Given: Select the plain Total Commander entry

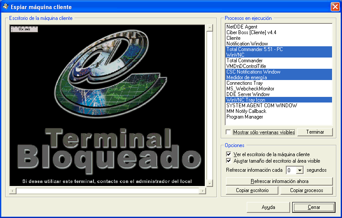Looking at the screenshot, I should (x=278, y=61).
